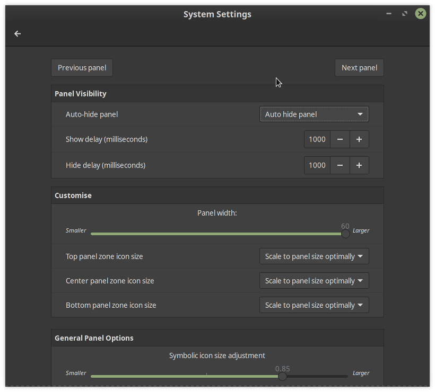
Task: Decrease Show delay with minus button
Action: pos(340,139)
